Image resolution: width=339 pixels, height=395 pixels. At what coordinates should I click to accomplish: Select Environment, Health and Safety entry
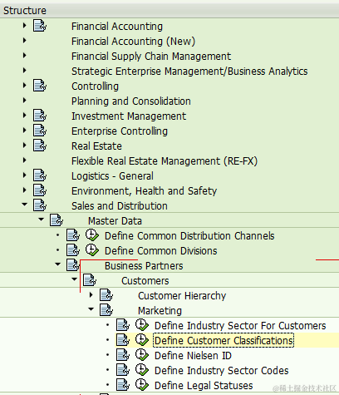pyautogui.click(x=144, y=191)
